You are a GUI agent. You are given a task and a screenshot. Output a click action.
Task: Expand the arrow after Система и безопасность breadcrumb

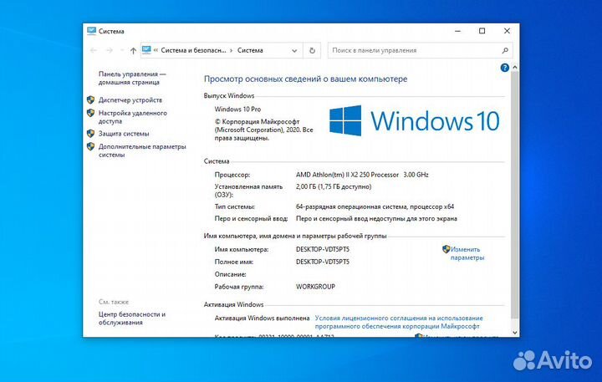click(x=232, y=50)
